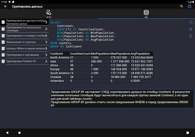Image resolution: width=195 pixels, height=137 pixels.
Task: Tap the Z icon on right side
Action: click(x=190, y=36)
